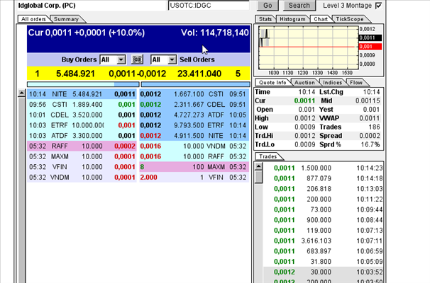The width and height of the screenshot is (430, 283).
Task: Click the 877.079 trade at 10:14:18
Action: (323, 178)
